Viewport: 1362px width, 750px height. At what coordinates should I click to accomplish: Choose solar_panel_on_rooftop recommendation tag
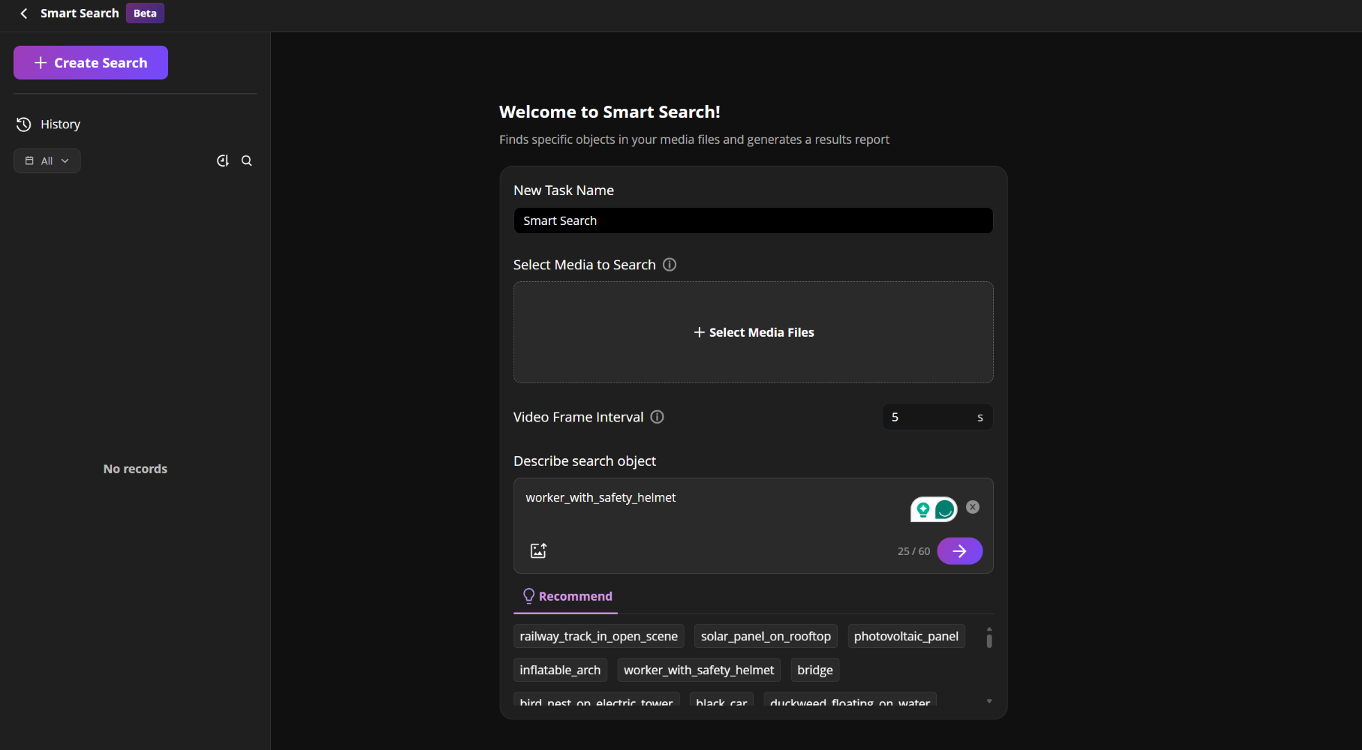point(765,636)
